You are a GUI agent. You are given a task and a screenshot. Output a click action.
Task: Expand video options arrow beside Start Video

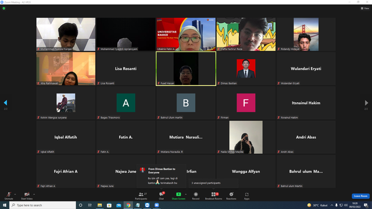tap(34, 194)
